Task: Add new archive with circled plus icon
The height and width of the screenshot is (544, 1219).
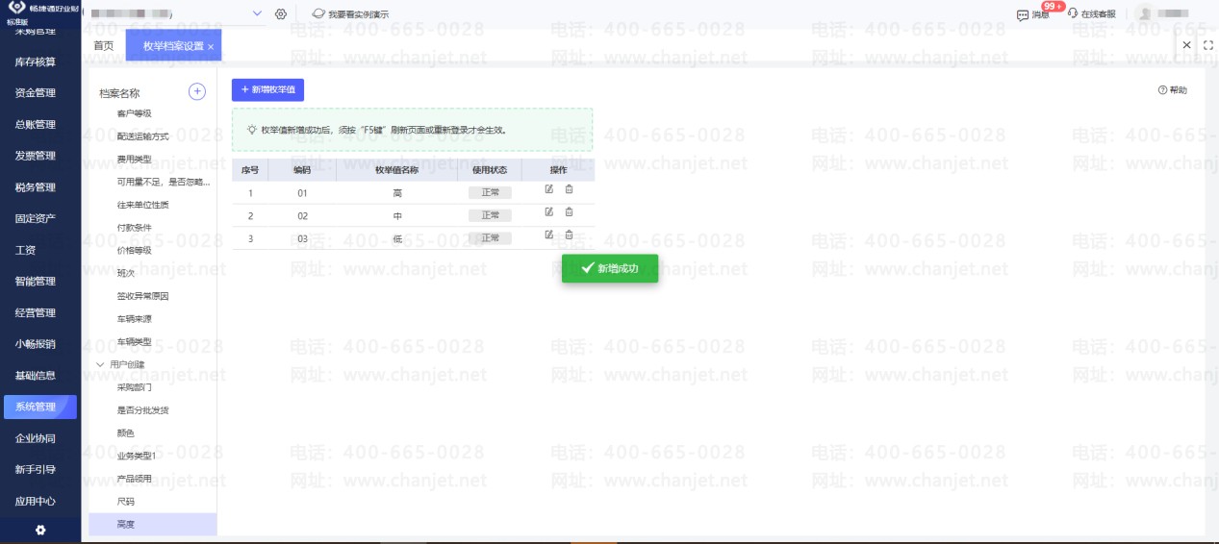Action: [x=197, y=92]
